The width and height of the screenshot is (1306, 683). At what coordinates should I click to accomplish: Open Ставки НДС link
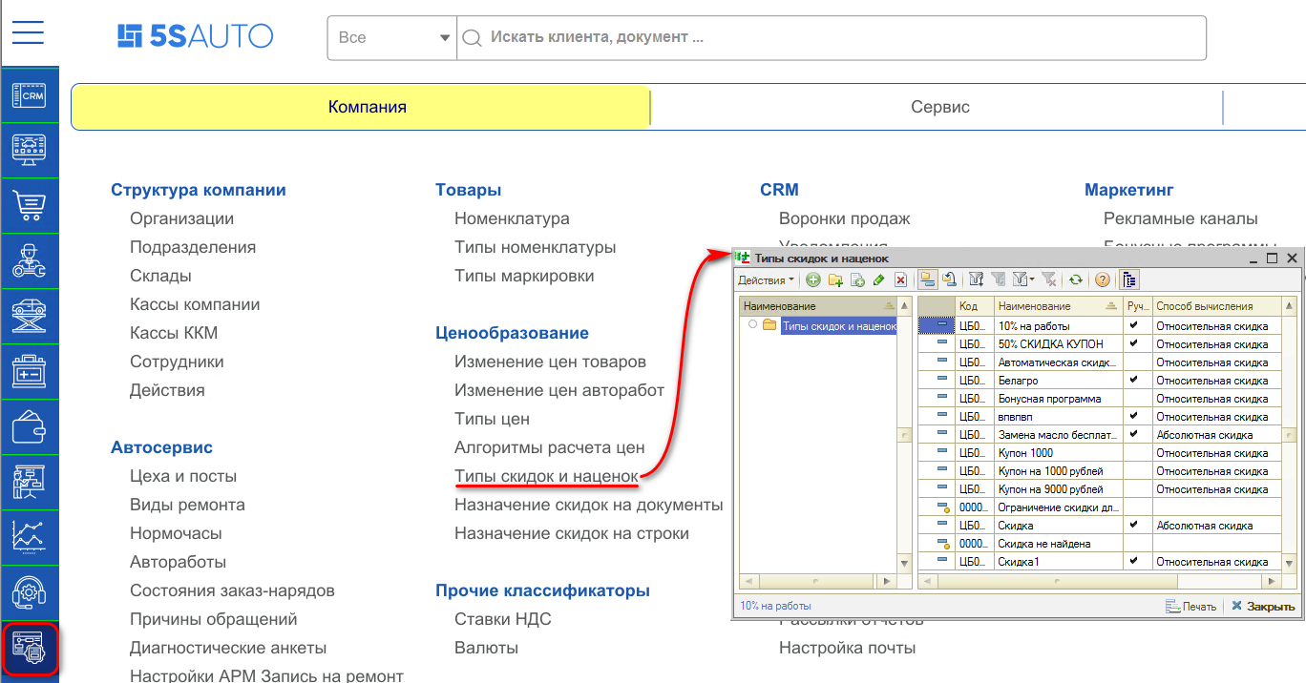(503, 619)
